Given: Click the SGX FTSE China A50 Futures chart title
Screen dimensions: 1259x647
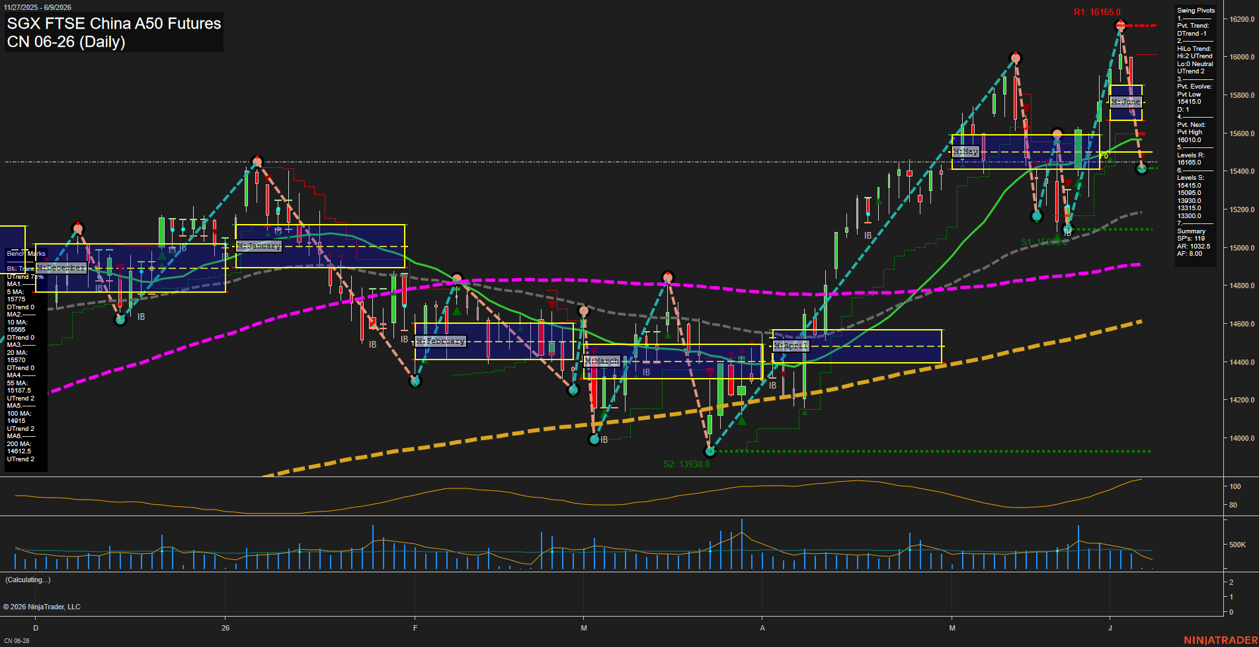Looking at the screenshot, I should 114,24.
